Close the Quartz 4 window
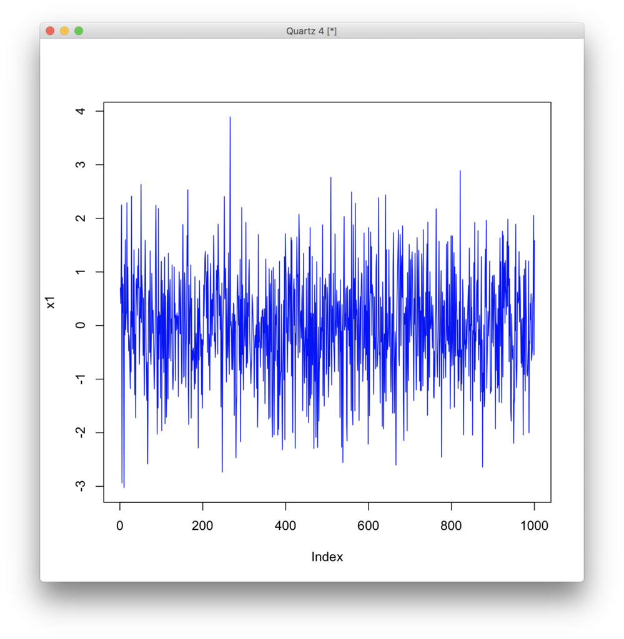 point(50,31)
